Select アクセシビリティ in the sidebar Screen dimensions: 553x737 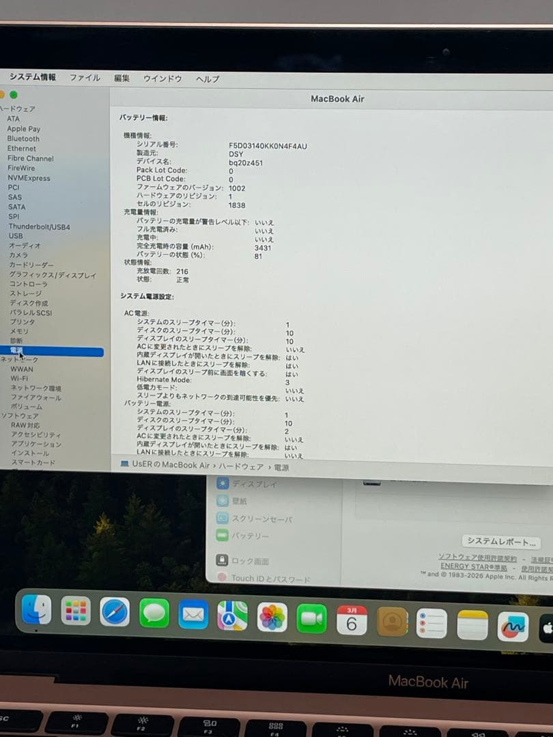36,435
